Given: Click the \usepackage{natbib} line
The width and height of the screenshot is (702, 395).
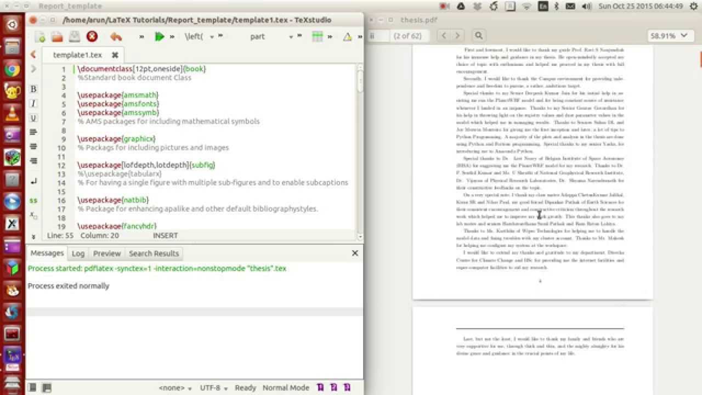Looking at the screenshot, I should tap(113, 200).
